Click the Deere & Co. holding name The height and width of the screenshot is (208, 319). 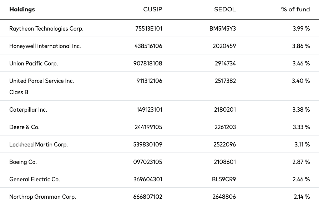[24, 127]
